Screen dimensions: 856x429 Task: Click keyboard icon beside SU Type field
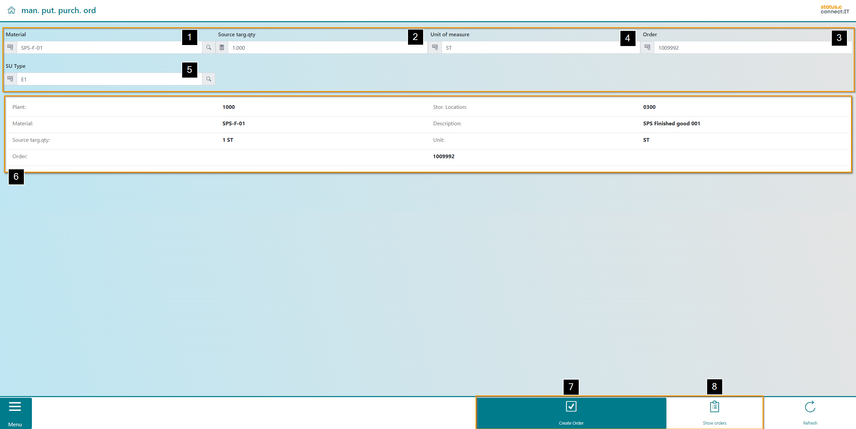(x=10, y=79)
